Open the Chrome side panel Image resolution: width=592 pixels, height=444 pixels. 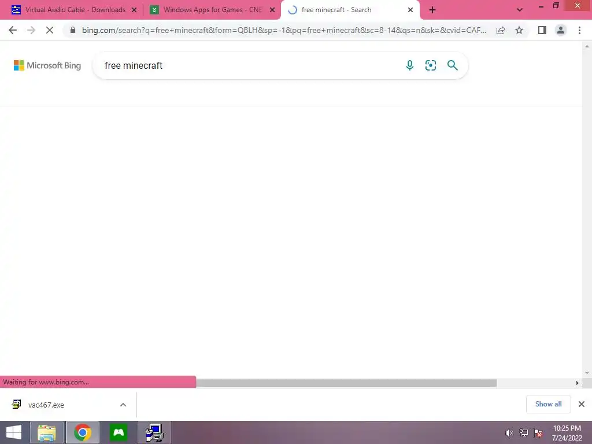[542, 30]
